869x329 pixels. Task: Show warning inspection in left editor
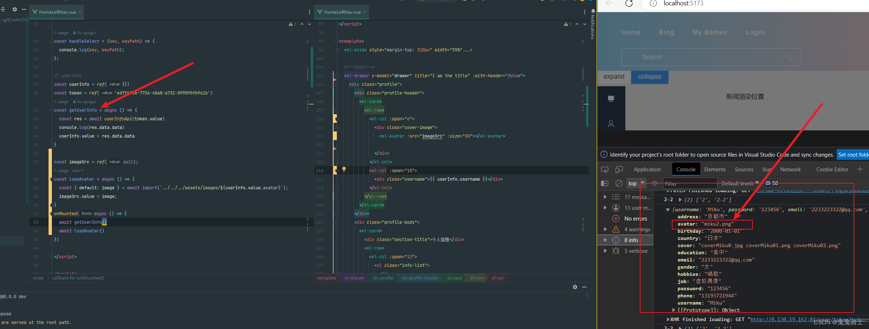[x=292, y=24]
